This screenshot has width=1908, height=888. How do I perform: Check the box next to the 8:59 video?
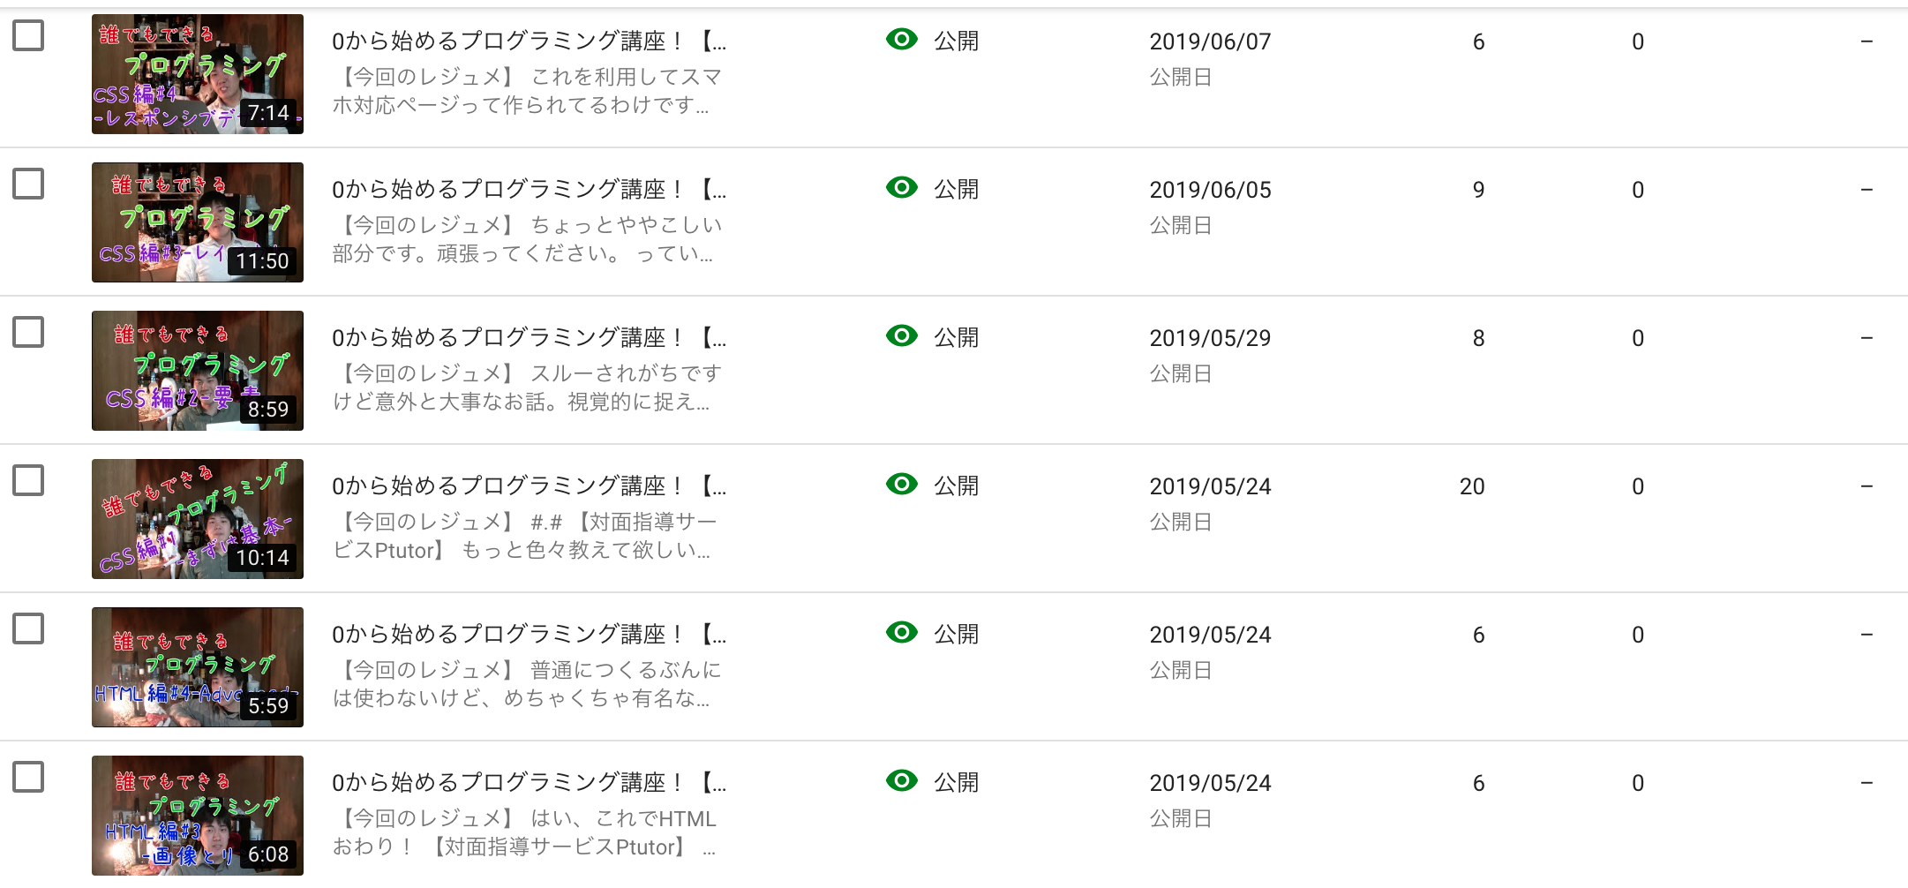pos(28,333)
